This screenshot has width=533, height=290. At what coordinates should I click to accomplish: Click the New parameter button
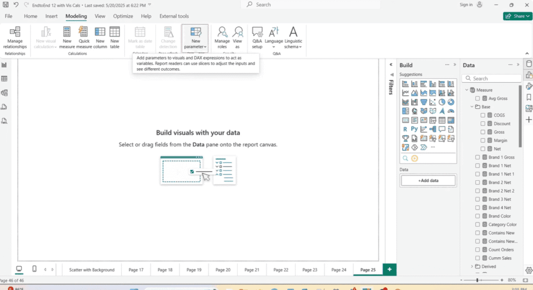[x=195, y=37]
